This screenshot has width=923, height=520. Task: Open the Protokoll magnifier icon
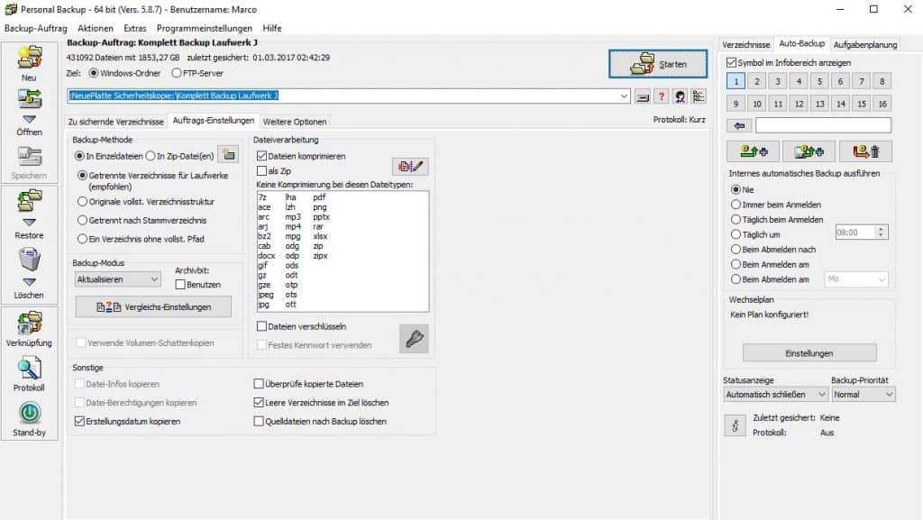(30, 368)
